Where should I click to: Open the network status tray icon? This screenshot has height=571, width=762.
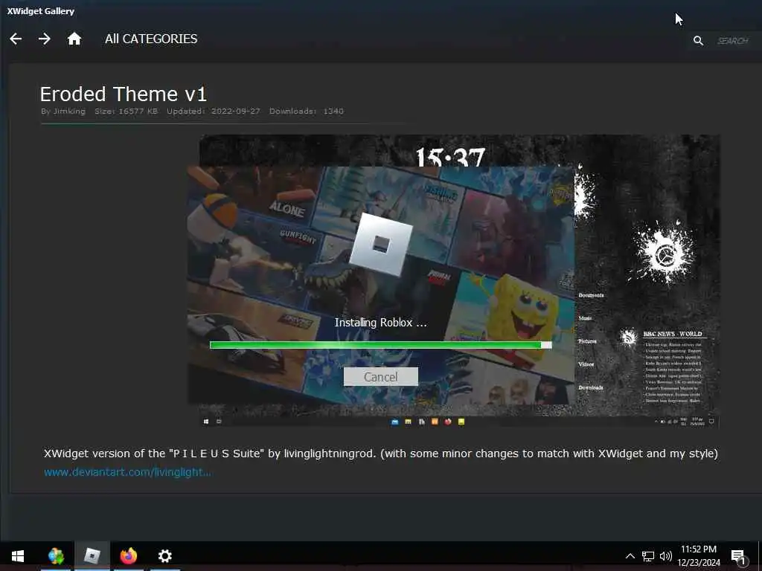pos(648,556)
